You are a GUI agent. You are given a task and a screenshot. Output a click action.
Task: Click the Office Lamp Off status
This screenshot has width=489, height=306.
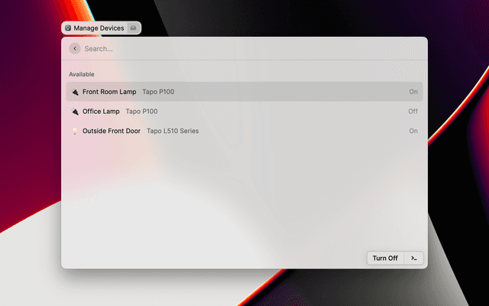point(413,112)
